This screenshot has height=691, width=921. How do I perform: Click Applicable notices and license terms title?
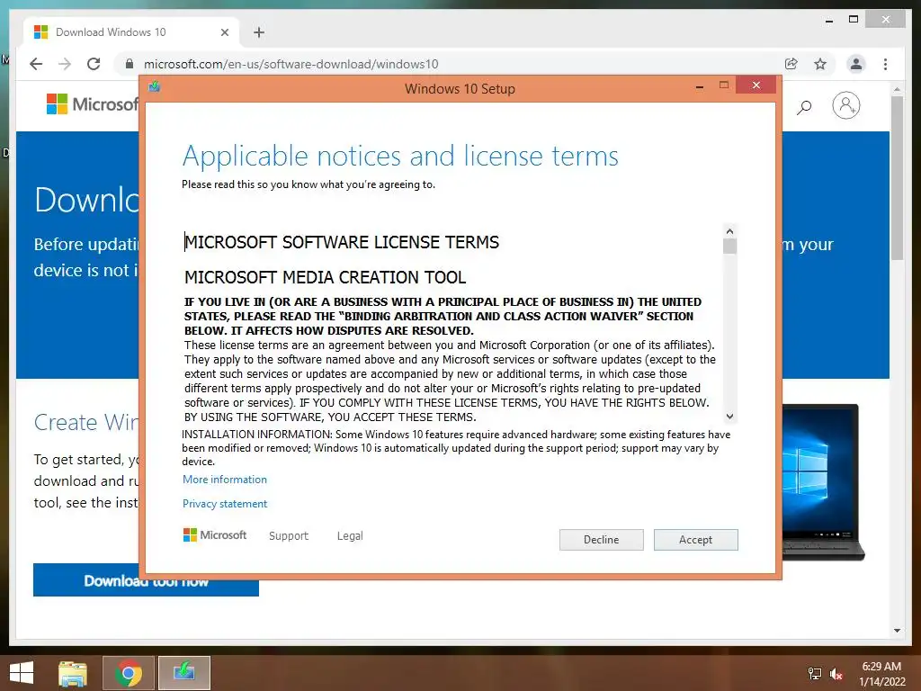(x=400, y=157)
